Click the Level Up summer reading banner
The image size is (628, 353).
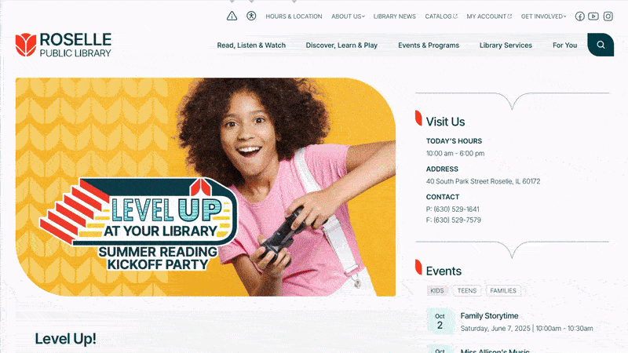point(206,187)
